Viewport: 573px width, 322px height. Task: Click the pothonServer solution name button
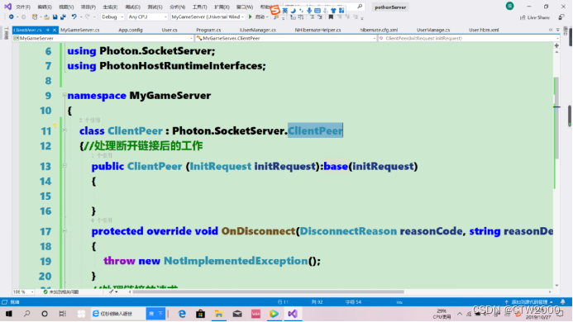pyautogui.click(x=390, y=7)
